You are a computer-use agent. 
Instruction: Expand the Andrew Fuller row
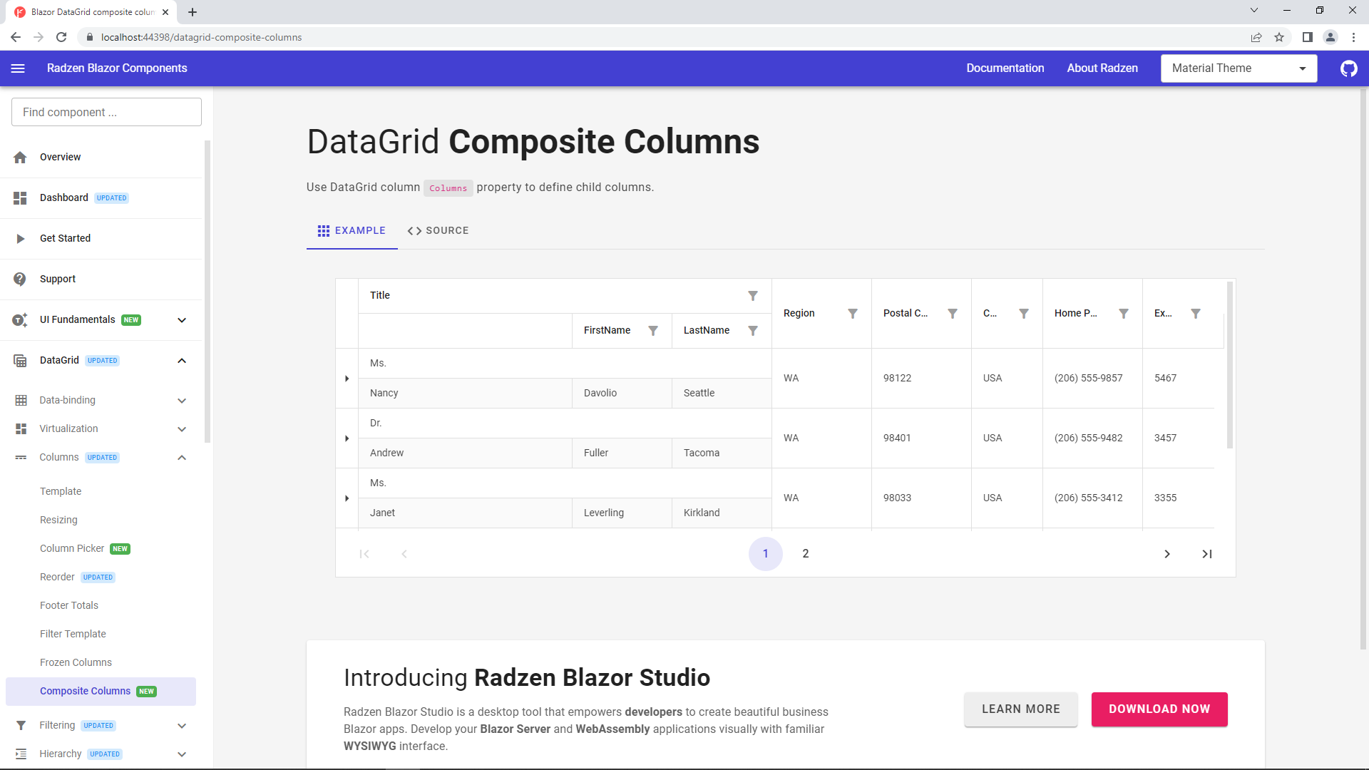click(x=347, y=438)
